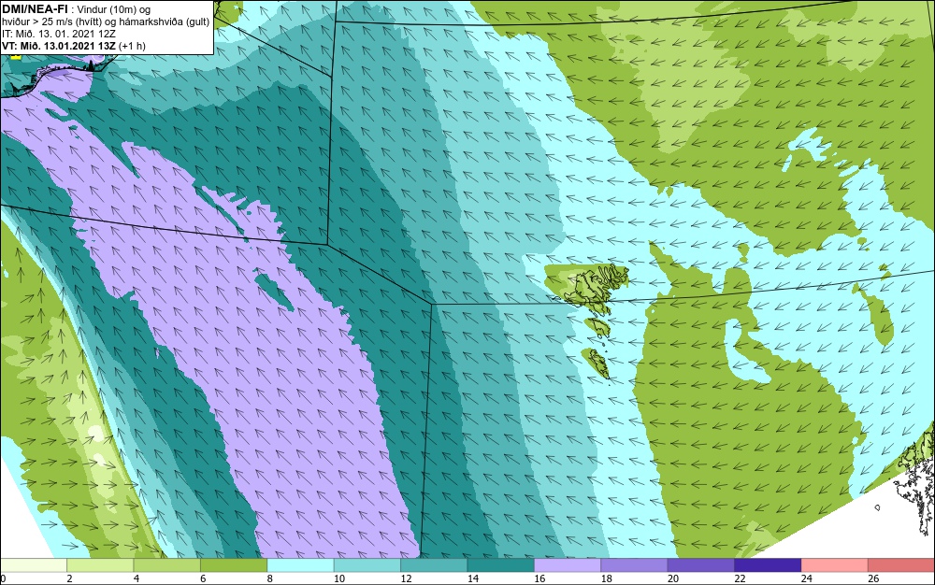Image resolution: width=935 pixels, height=585 pixels.
Task: Click the 18–20 m/s medium purple legend swatch
Action: coord(635,565)
